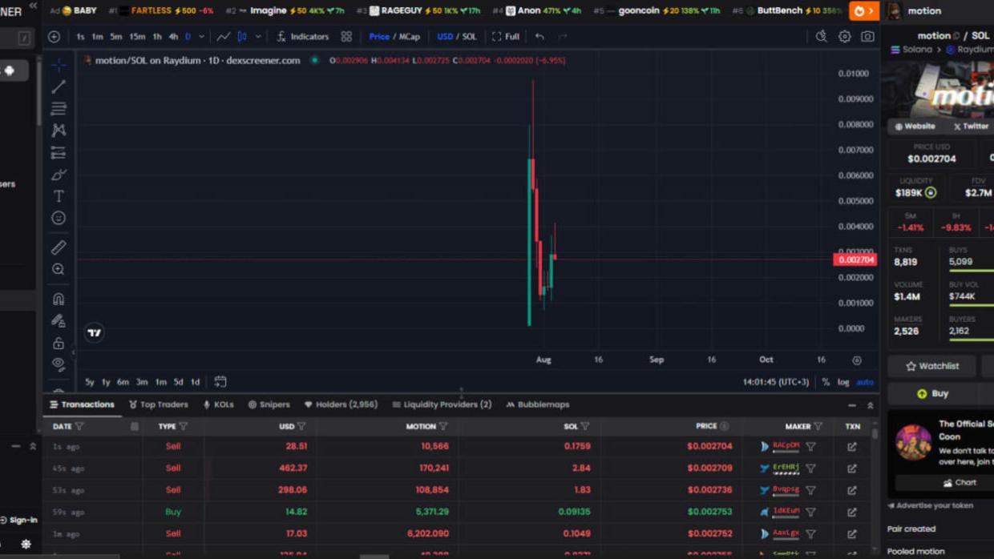This screenshot has width=994, height=559.
Task: Choose the XABCD pattern tool
Action: coord(59,130)
